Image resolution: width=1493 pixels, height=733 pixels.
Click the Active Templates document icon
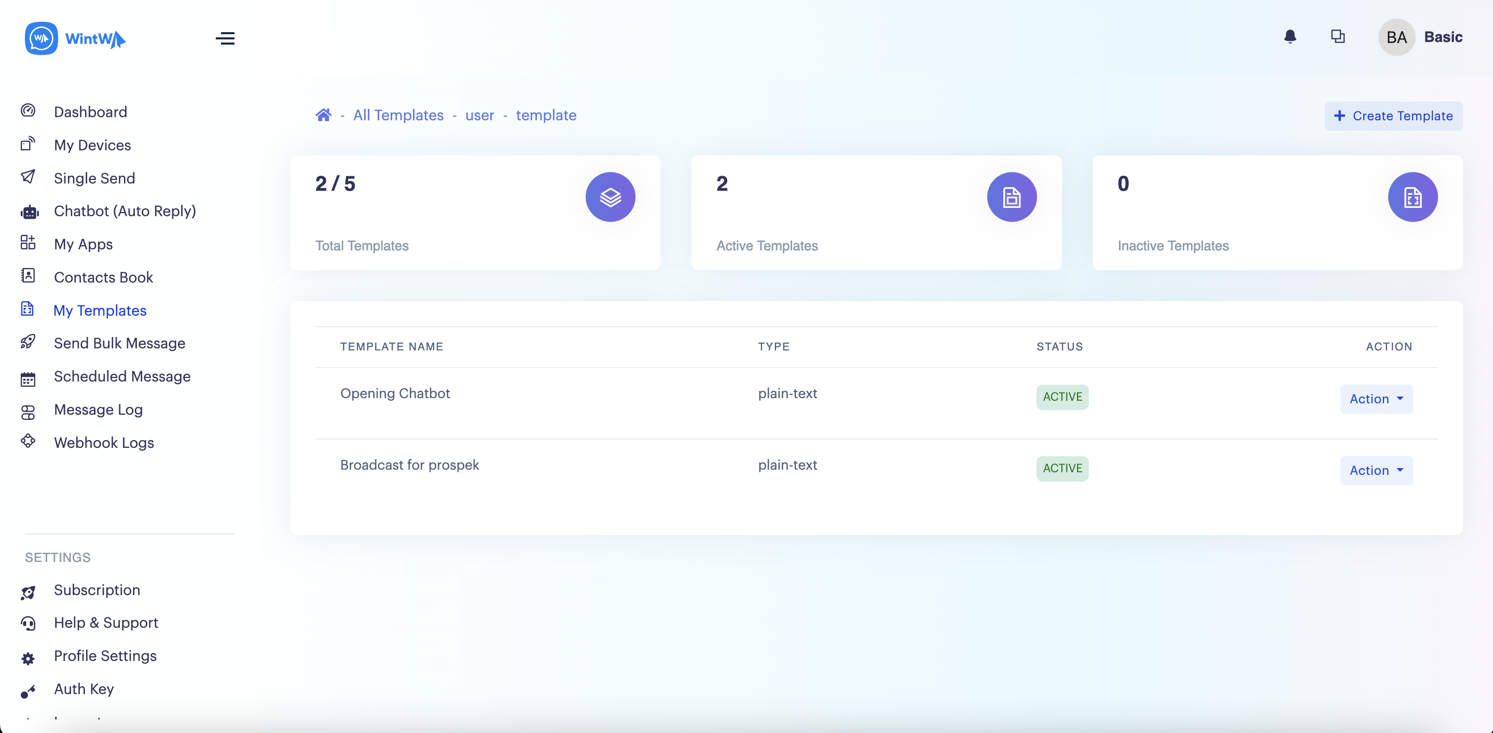1012,197
